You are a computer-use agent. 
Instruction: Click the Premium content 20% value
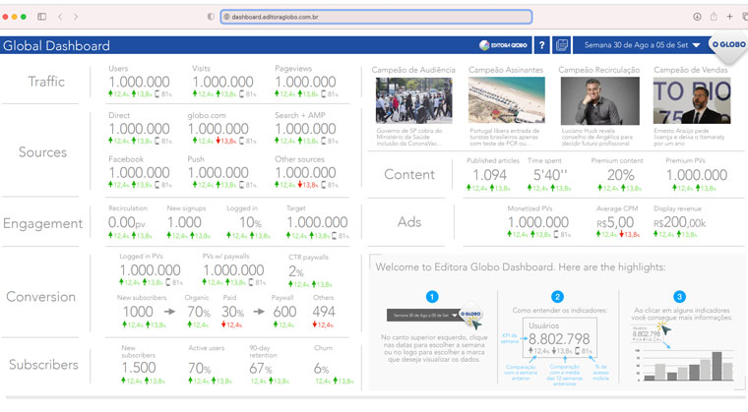click(x=621, y=175)
